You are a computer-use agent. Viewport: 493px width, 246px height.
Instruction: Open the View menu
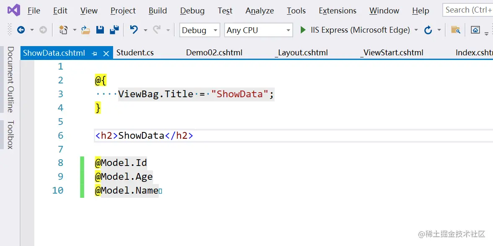click(x=89, y=11)
